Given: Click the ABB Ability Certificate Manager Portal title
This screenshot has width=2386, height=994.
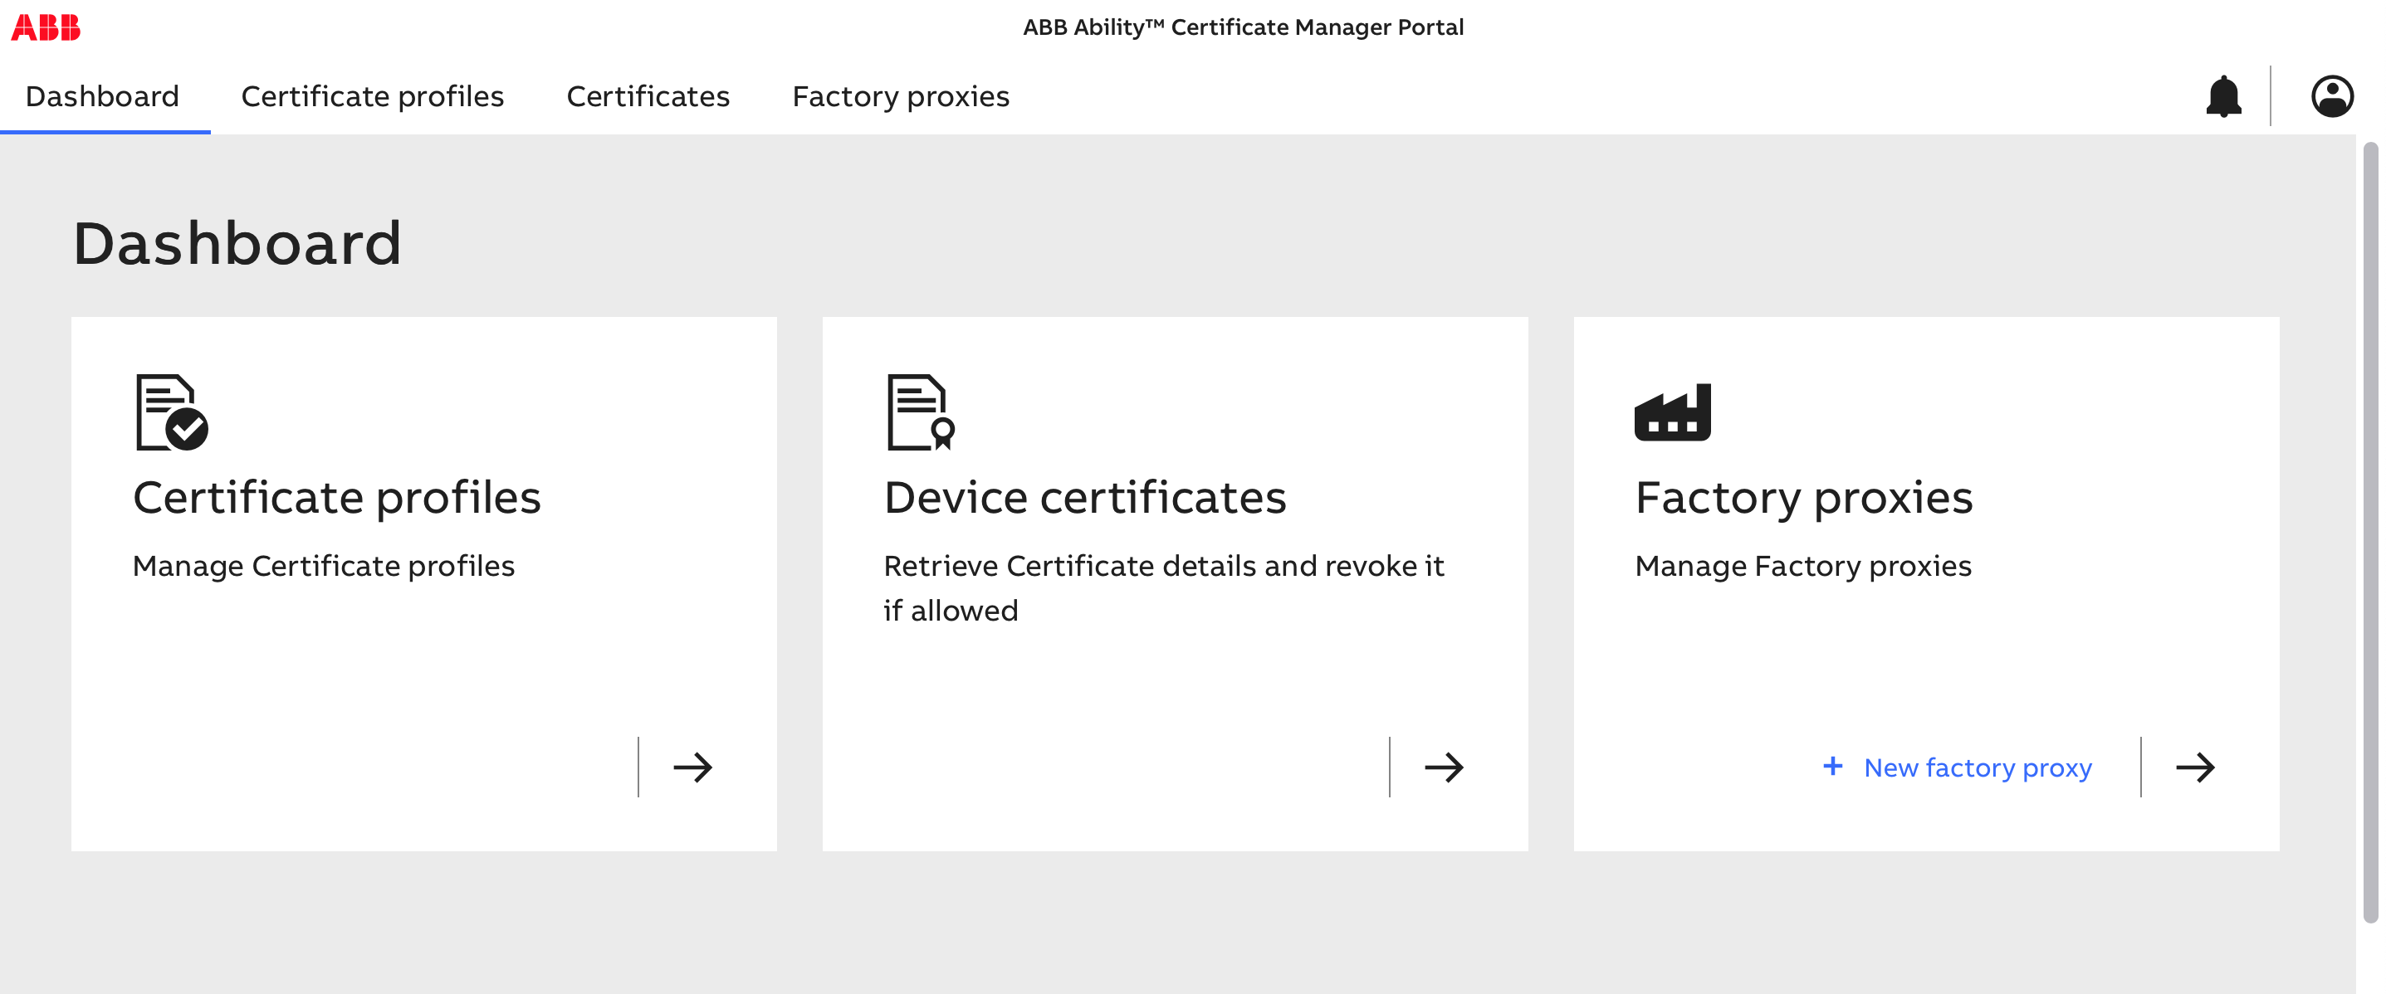Looking at the screenshot, I should click(1243, 27).
